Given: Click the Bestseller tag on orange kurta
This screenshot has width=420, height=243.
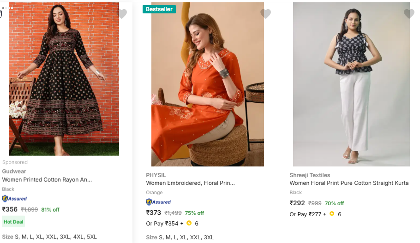Looking at the screenshot, I should 159,9.
